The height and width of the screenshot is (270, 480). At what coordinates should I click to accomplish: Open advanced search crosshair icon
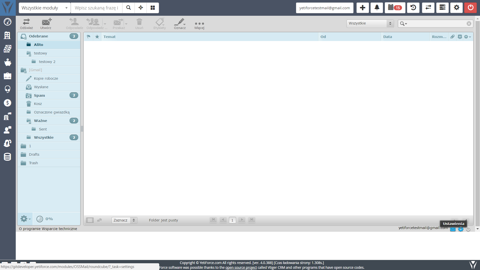(x=141, y=8)
